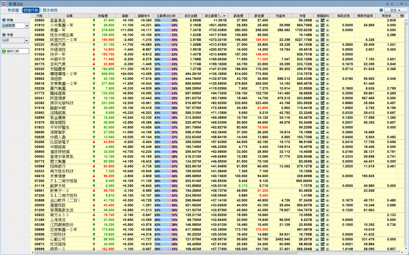Switch to the 熱度圖 tab
The height and width of the screenshot is (255, 409).
tap(13, 10)
